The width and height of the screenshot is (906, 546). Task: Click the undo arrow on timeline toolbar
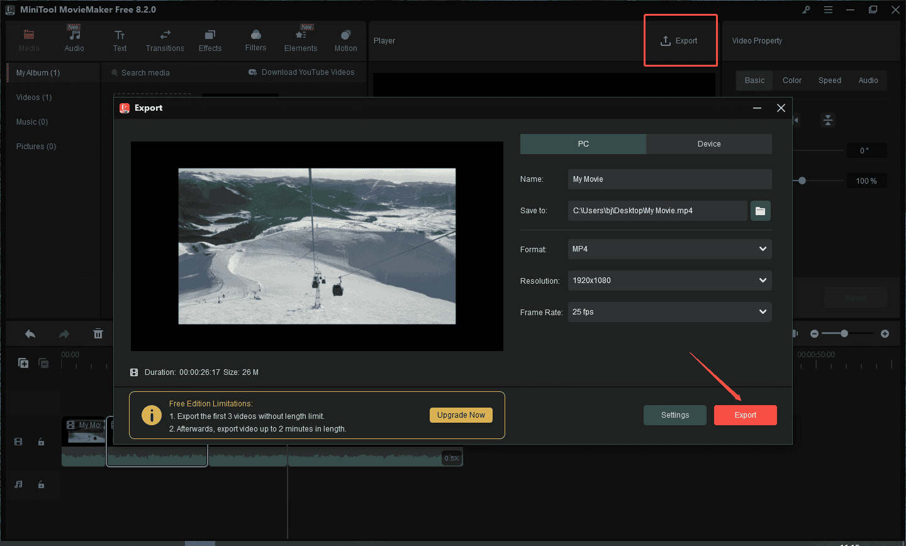tap(30, 334)
